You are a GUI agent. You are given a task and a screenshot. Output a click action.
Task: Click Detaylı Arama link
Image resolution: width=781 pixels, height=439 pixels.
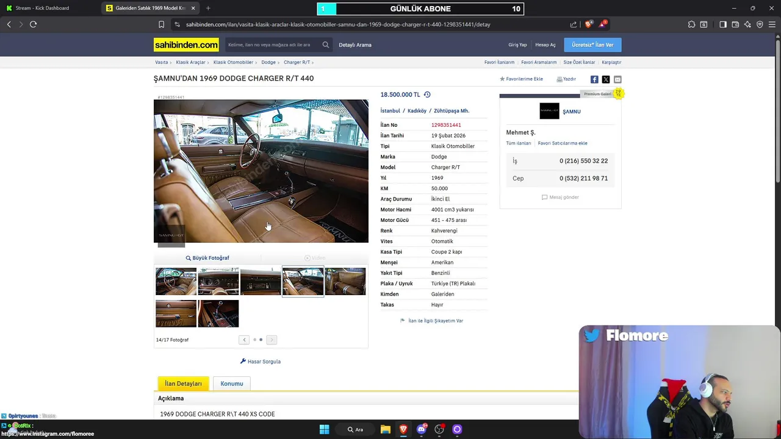pyautogui.click(x=355, y=45)
